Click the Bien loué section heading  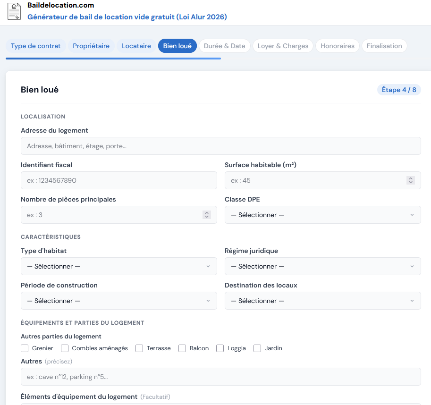40,90
